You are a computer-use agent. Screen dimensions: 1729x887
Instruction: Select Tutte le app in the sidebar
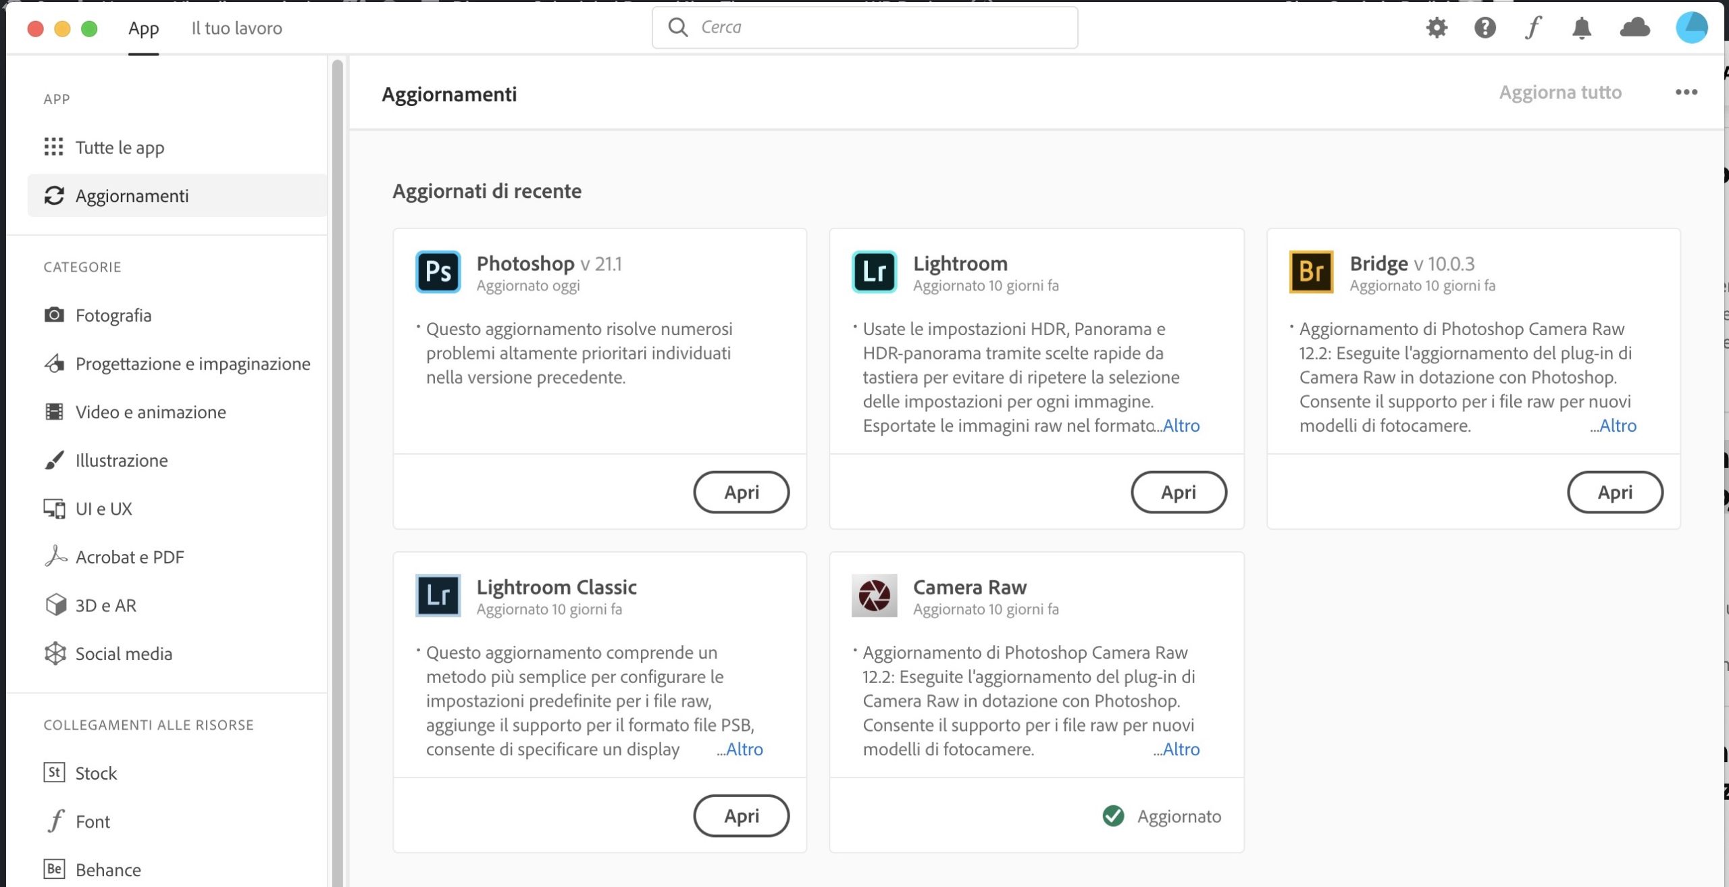coord(120,147)
